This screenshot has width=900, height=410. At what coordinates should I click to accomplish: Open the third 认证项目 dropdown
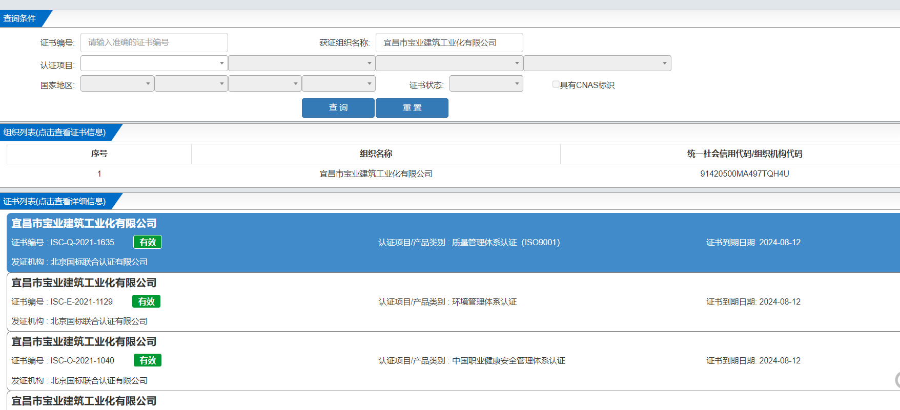(x=449, y=63)
